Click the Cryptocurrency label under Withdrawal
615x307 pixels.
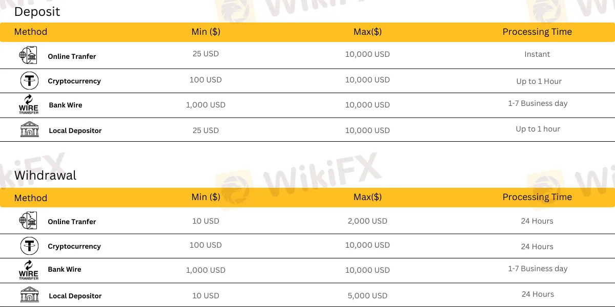pos(74,246)
